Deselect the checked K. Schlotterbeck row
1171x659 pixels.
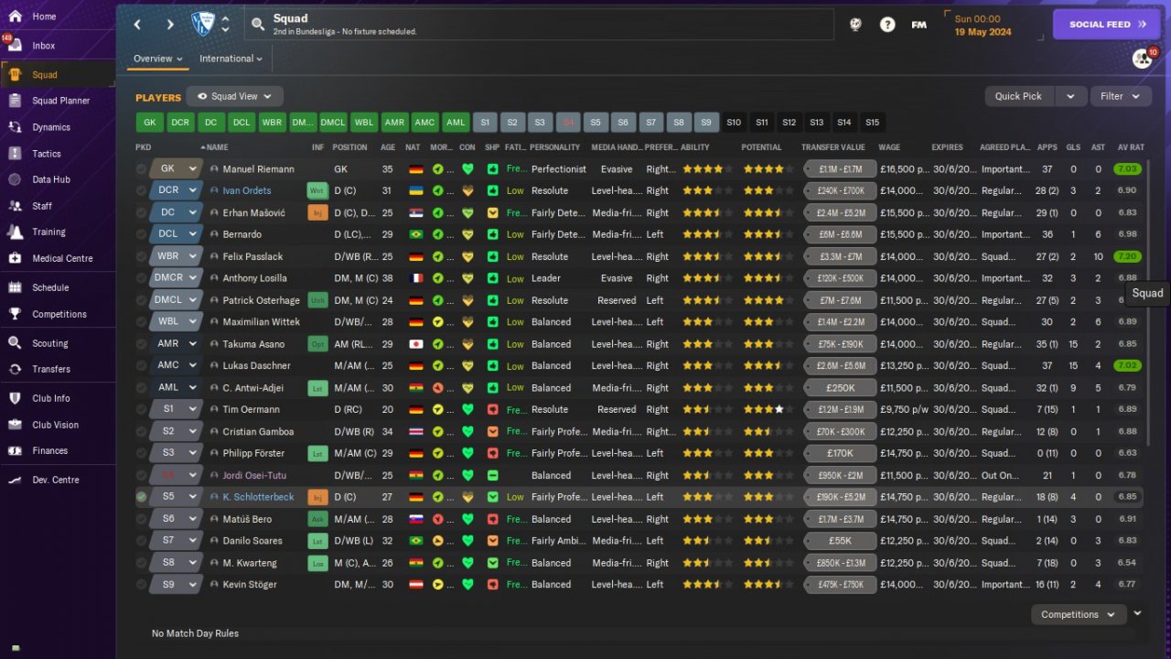pos(141,497)
